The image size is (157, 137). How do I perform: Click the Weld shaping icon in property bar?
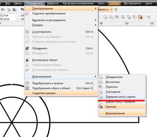pyautogui.click(x=106, y=17)
